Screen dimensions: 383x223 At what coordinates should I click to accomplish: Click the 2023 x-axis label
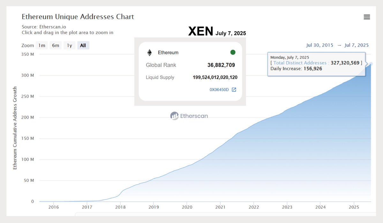pyautogui.click(x=287, y=207)
